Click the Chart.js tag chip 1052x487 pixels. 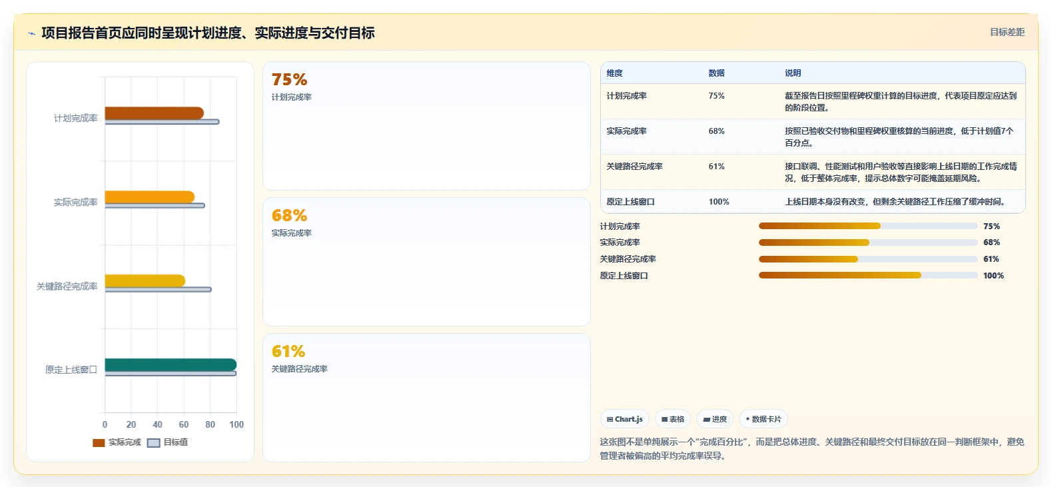point(625,419)
